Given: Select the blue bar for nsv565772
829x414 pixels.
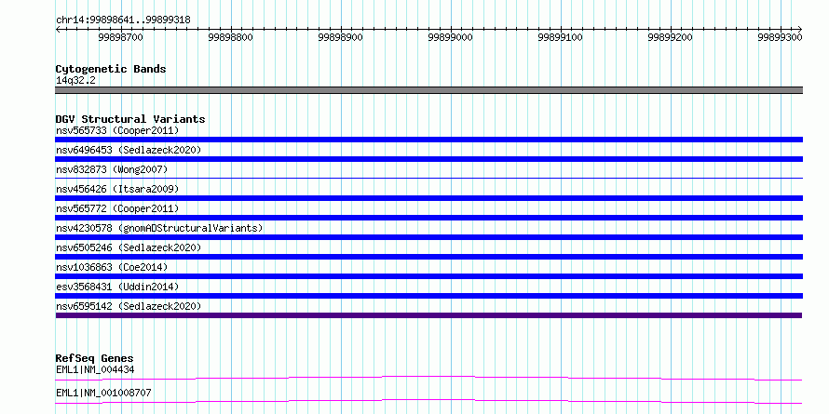Looking at the screenshot, I should click(x=428, y=218).
